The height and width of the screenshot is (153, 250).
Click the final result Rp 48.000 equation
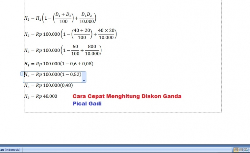coord(41,97)
